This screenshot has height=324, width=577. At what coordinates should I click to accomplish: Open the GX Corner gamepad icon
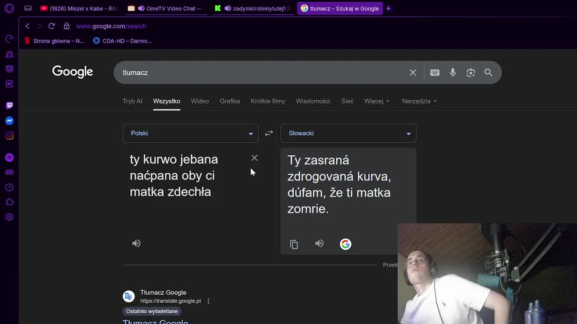(x=28, y=8)
